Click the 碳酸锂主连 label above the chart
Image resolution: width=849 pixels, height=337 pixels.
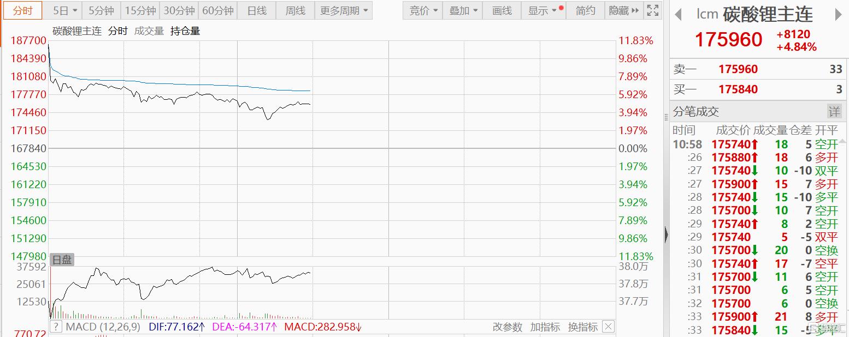click(x=77, y=31)
